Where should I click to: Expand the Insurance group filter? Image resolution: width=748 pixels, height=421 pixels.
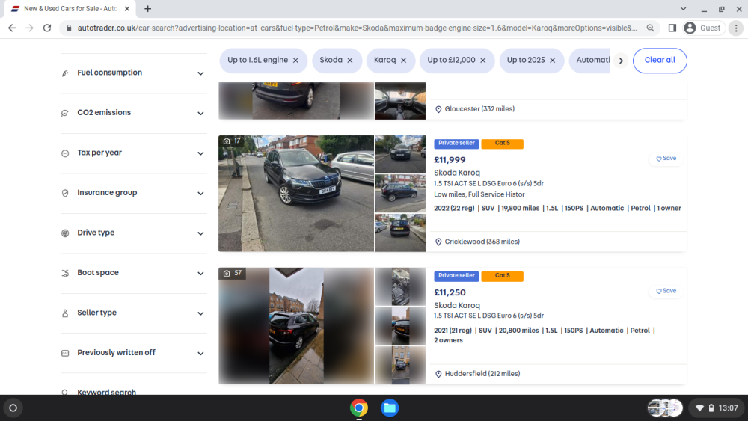click(133, 193)
